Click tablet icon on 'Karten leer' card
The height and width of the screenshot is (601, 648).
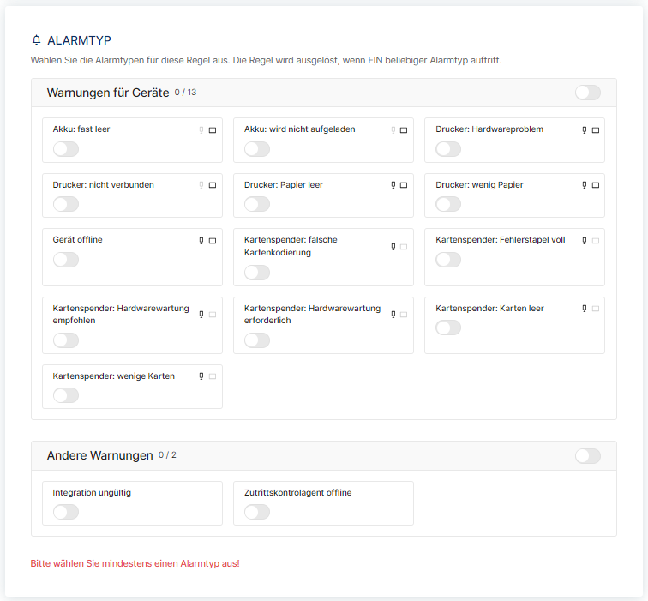(596, 309)
